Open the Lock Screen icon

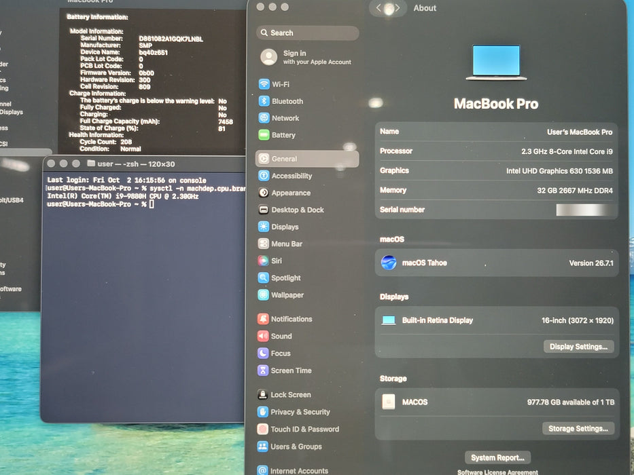point(263,394)
